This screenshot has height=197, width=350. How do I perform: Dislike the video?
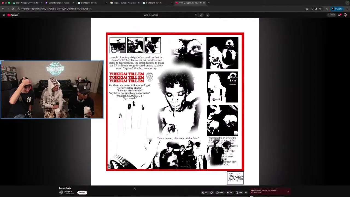point(211,193)
